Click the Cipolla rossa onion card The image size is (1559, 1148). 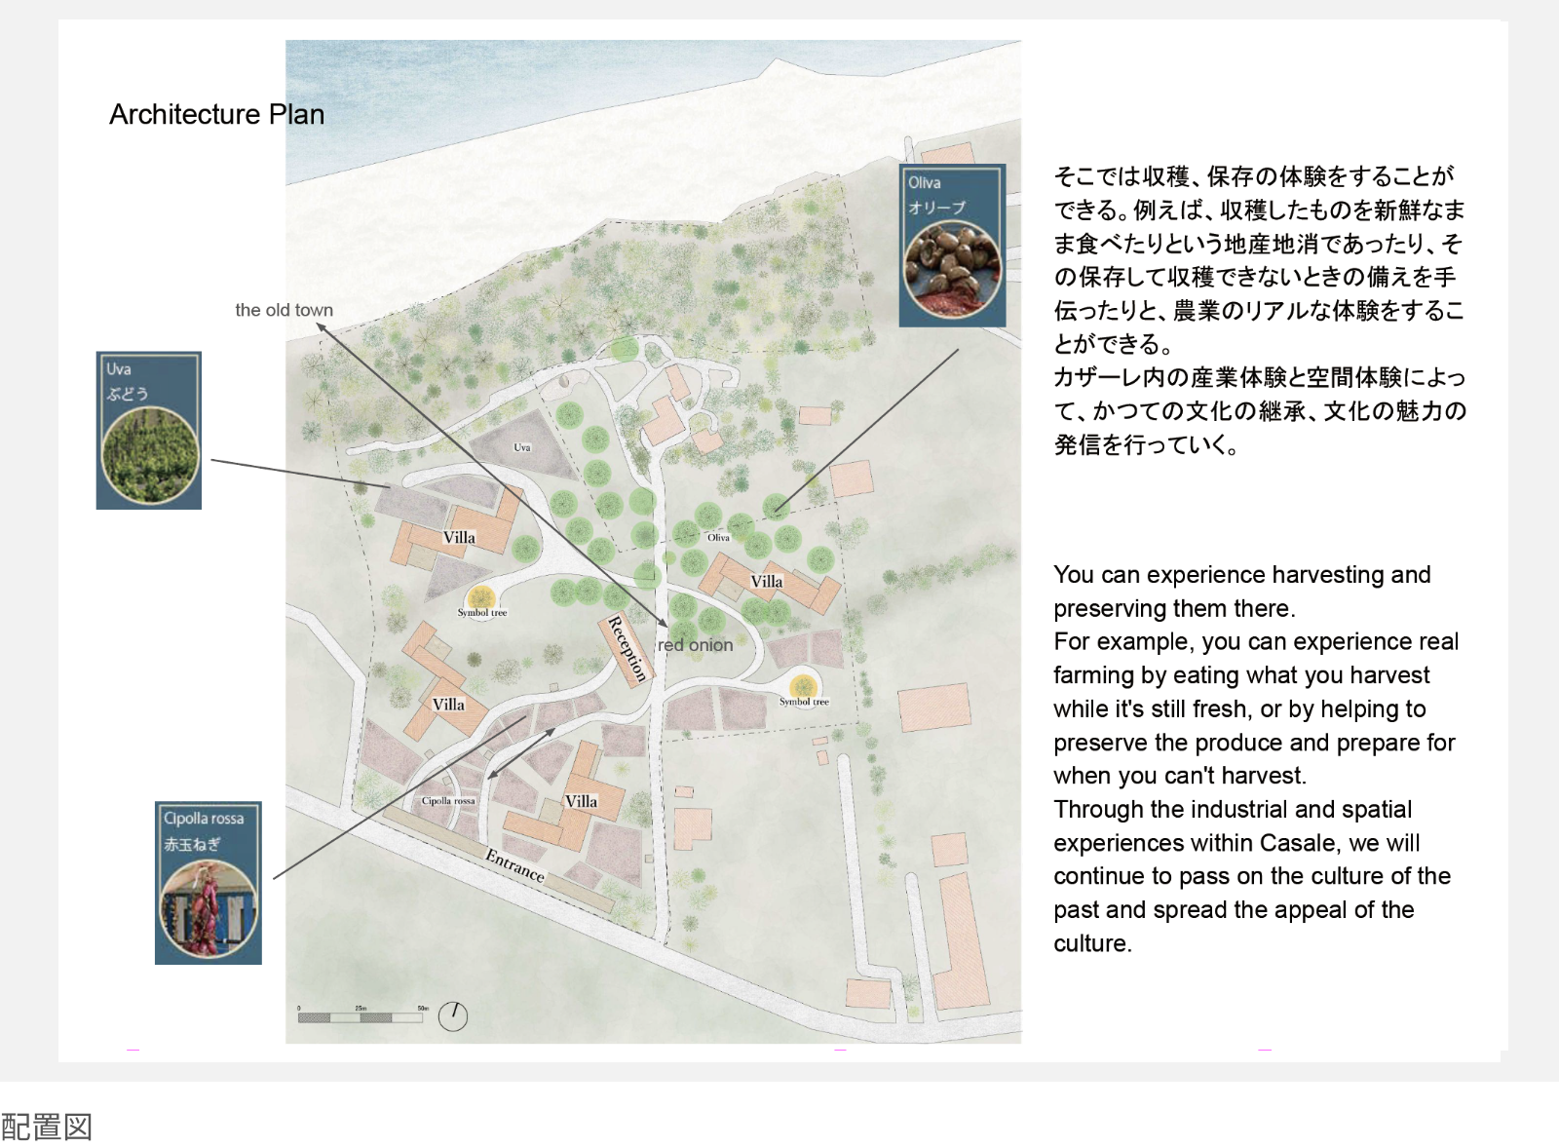pos(209,883)
